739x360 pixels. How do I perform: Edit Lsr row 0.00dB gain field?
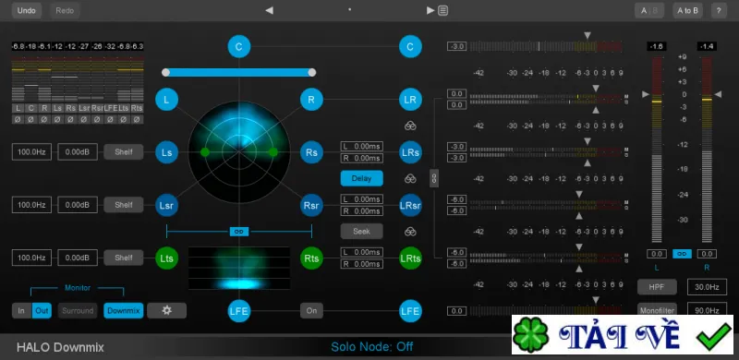78,205
